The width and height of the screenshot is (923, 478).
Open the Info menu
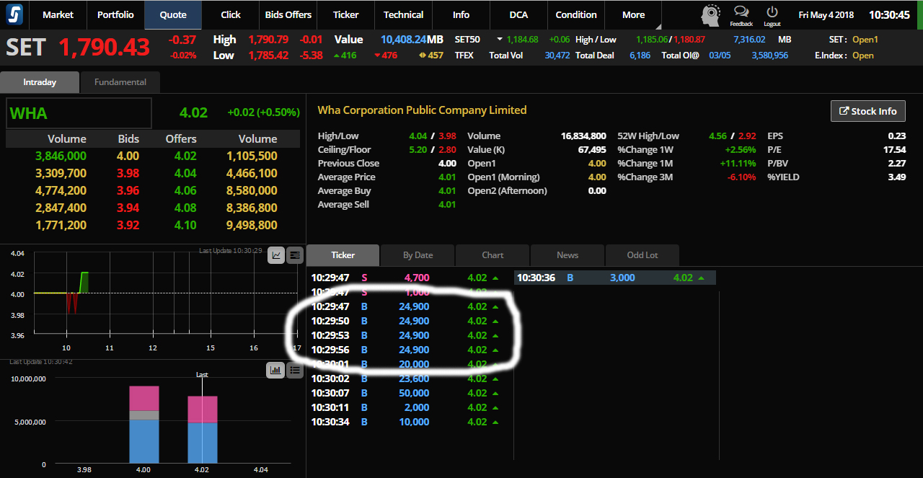461,14
